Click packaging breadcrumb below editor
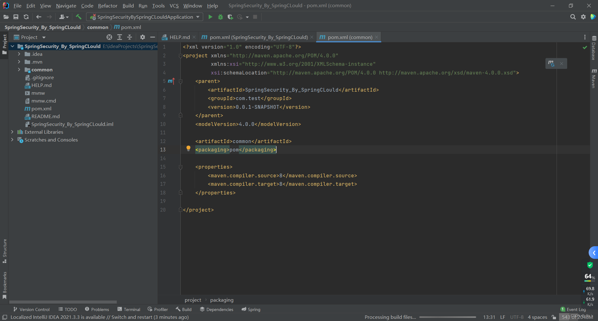598x321 pixels. tap(222, 300)
